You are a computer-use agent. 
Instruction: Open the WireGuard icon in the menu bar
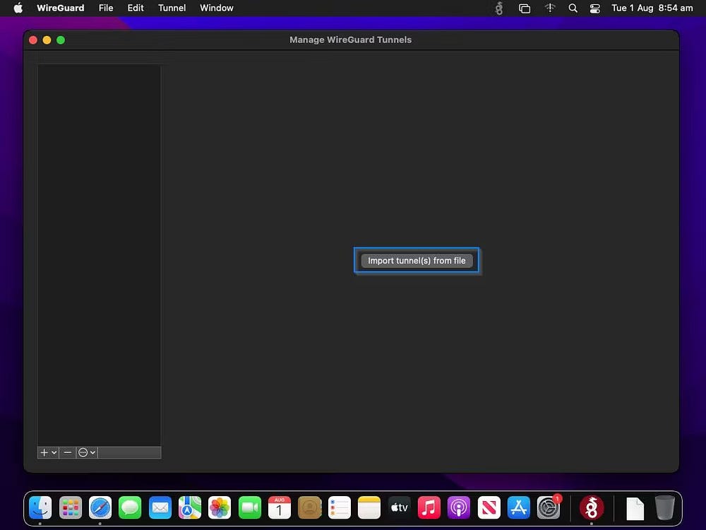499,8
